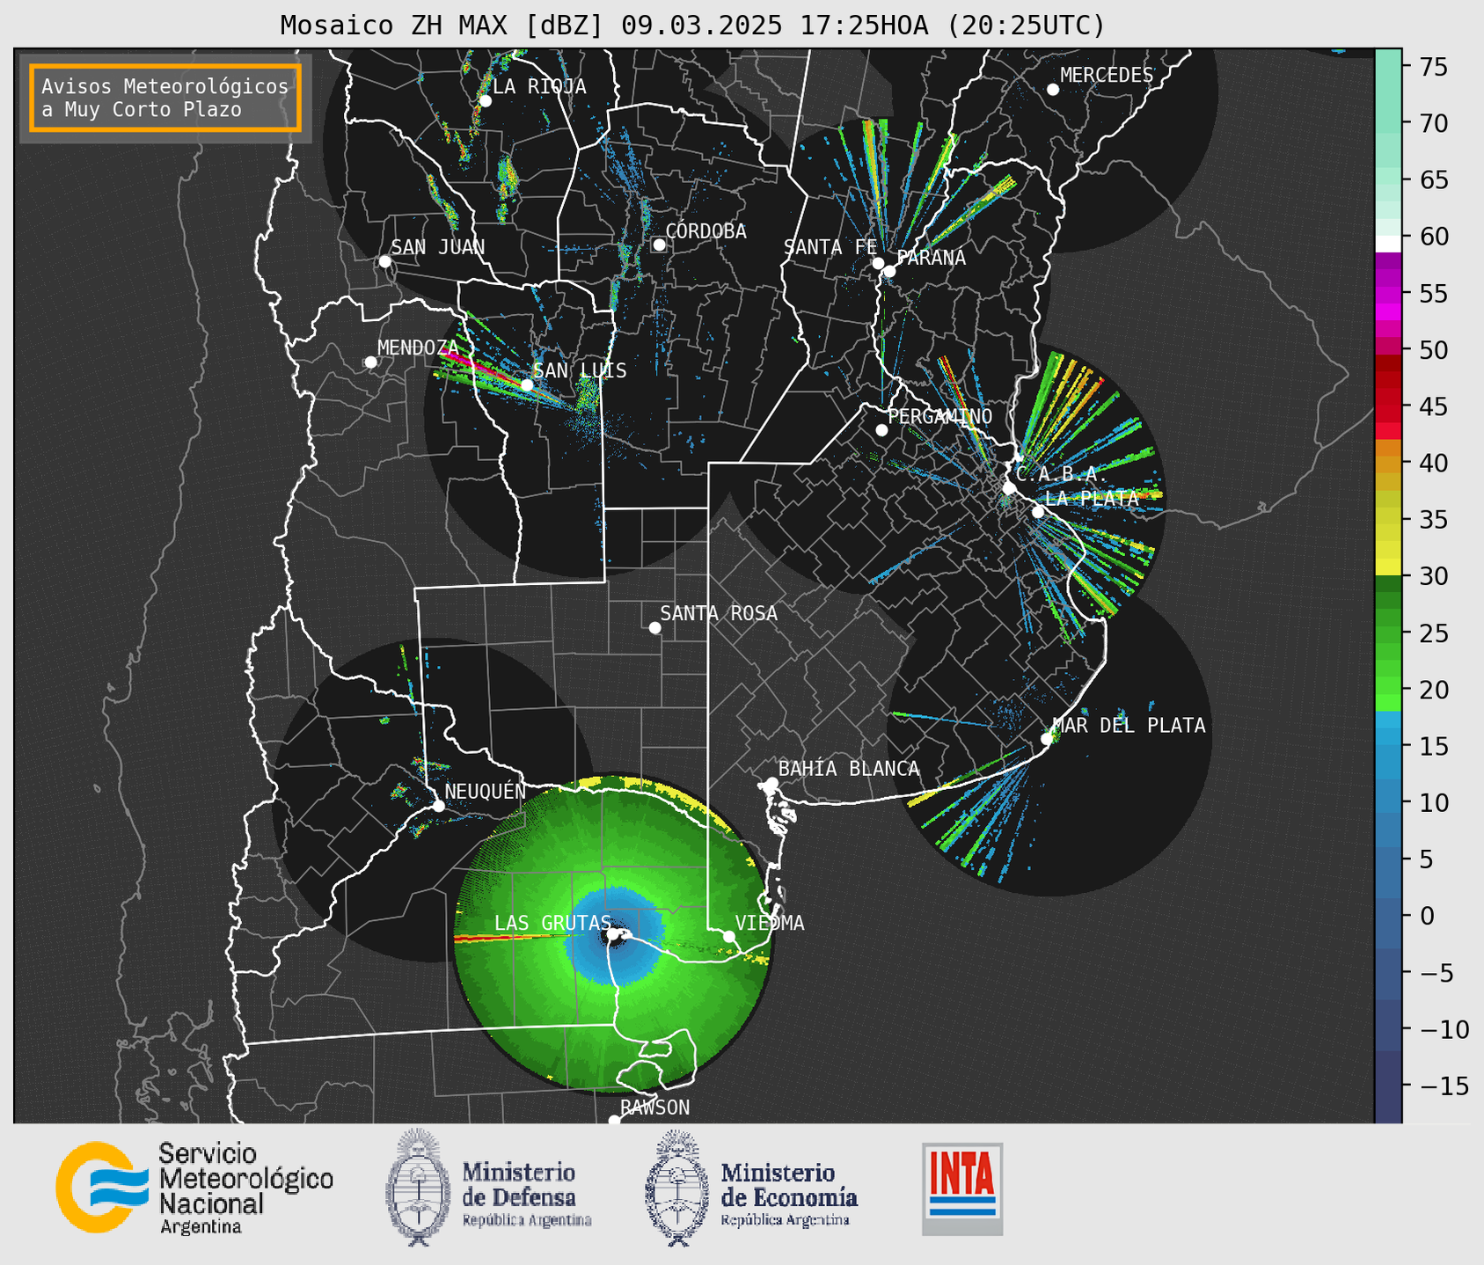
Task: Click the BAHÍA BLANCA city marker dot
Action: (x=771, y=783)
